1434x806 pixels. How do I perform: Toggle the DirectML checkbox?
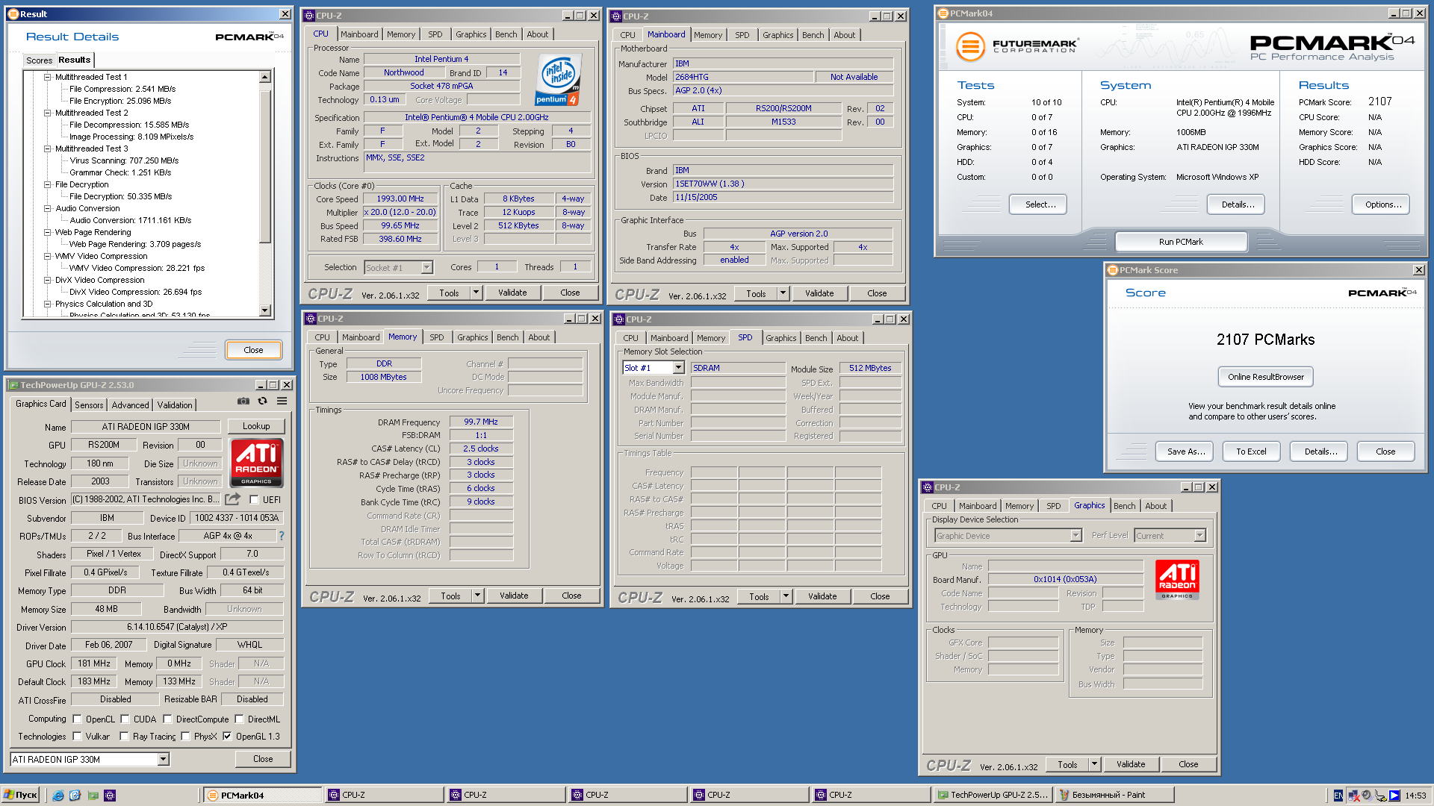coord(239,719)
